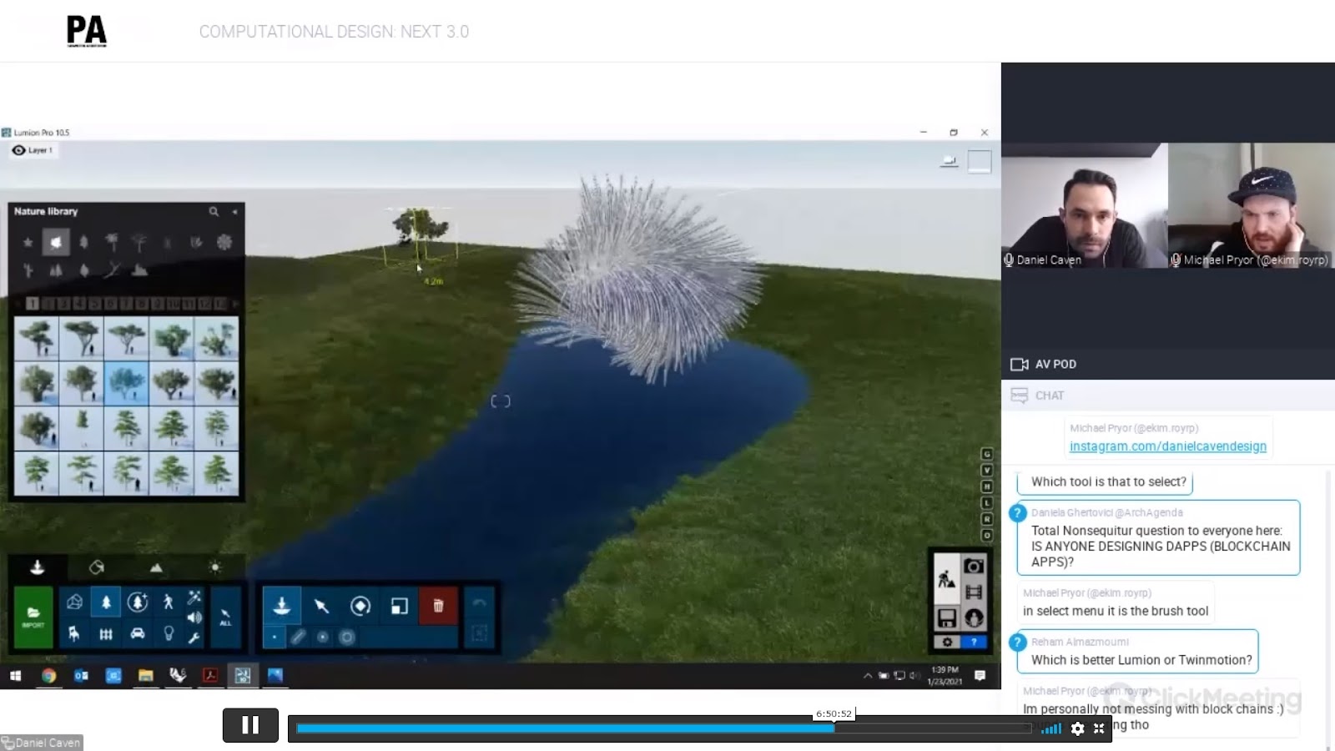Choose the People and Animals category
The height and width of the screenshot is (751, 1335).
(x=169, y=602)
